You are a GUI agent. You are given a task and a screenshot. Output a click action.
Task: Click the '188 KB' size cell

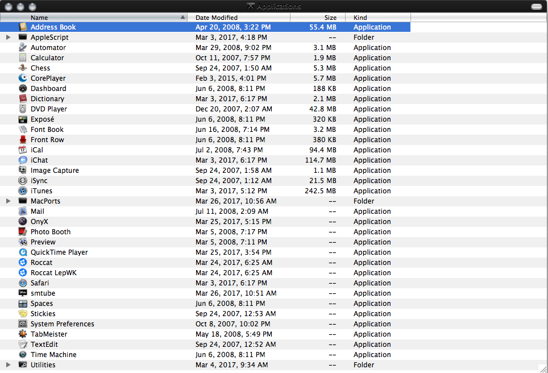point(325,89)
